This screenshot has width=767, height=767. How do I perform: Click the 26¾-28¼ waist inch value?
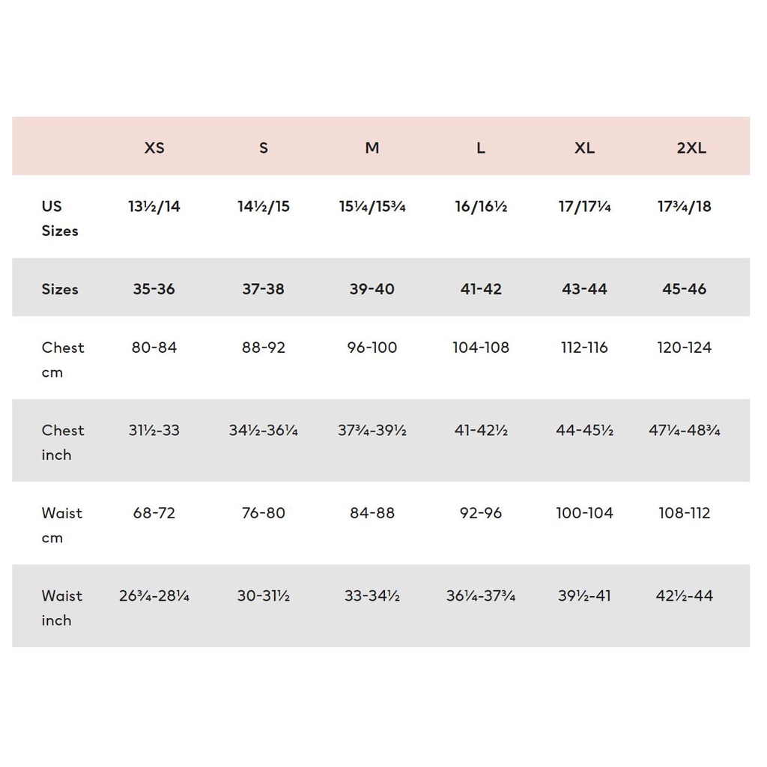[x=154, y=596]
